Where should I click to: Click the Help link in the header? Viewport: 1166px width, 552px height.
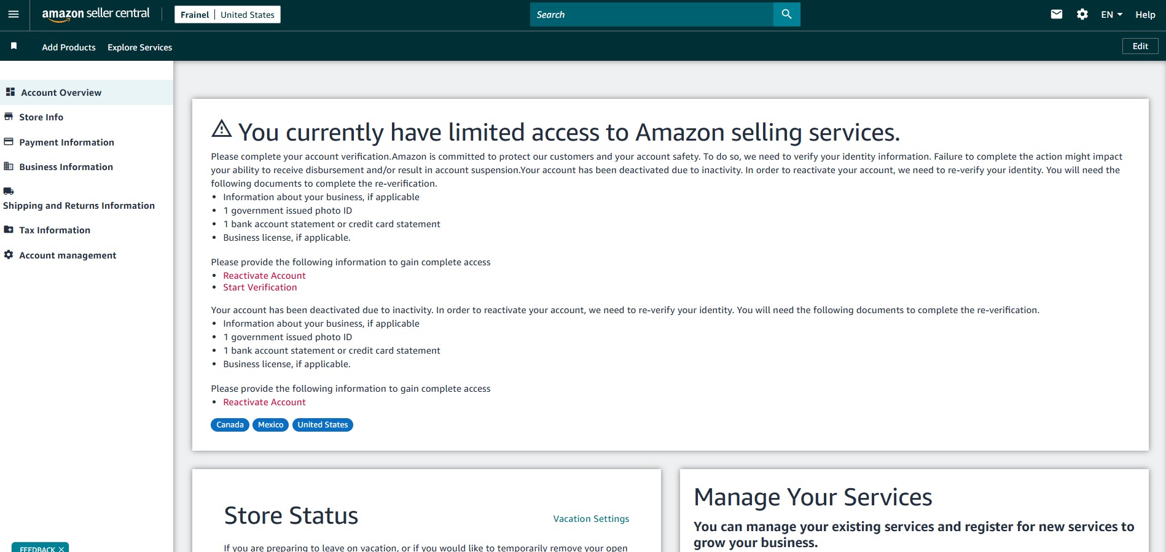pos(1145,15)
